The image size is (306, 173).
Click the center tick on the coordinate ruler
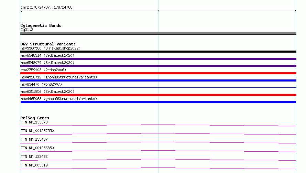pyautogui.click(x=158, y=11)
